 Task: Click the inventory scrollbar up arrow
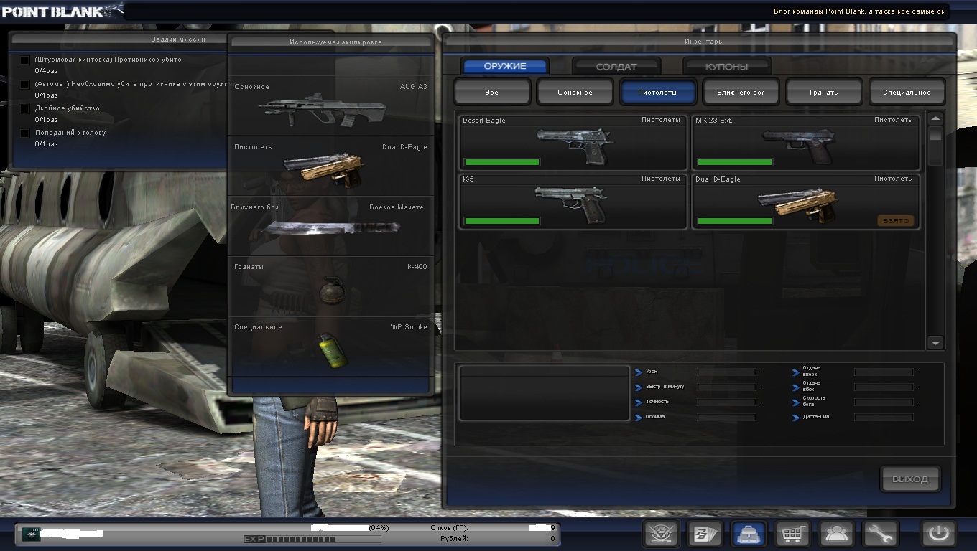(935, 119)
